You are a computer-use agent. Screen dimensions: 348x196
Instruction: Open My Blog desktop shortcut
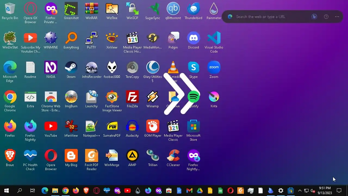pos(71,158)
